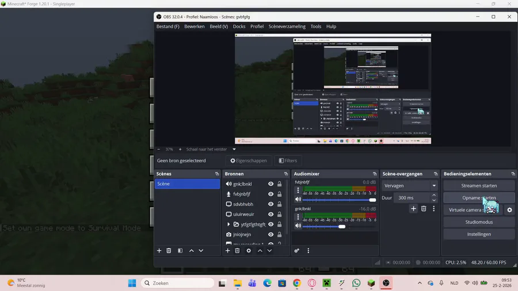The image size is (518, 291).
Task: Mute the fvbjnbfjf audio channel
Action: click(x=298, y=200)
